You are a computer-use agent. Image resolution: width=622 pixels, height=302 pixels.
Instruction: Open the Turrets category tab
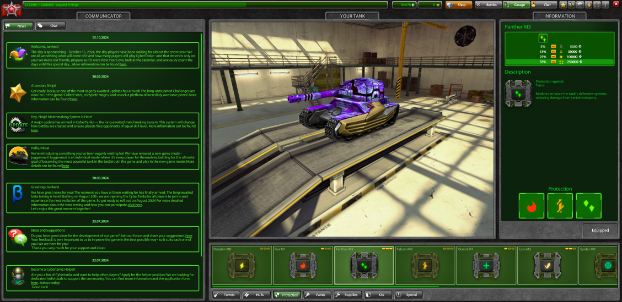[225, 295]
